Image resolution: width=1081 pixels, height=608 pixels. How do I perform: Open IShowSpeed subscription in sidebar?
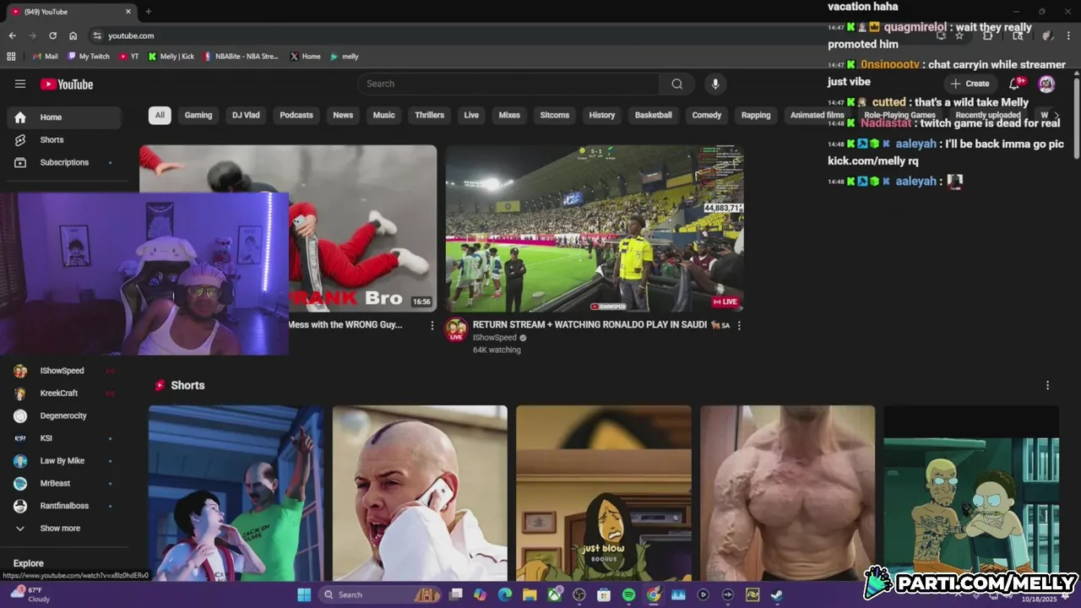64,371
